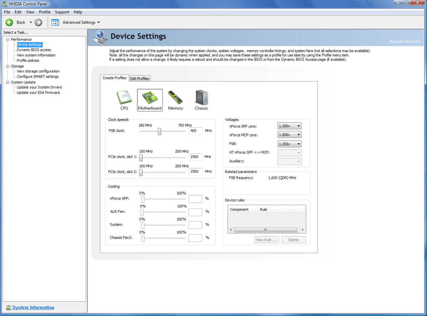Select Dynamic BIOS access in the tree
This screenshot has height=316, width=427.
[34, 50]
